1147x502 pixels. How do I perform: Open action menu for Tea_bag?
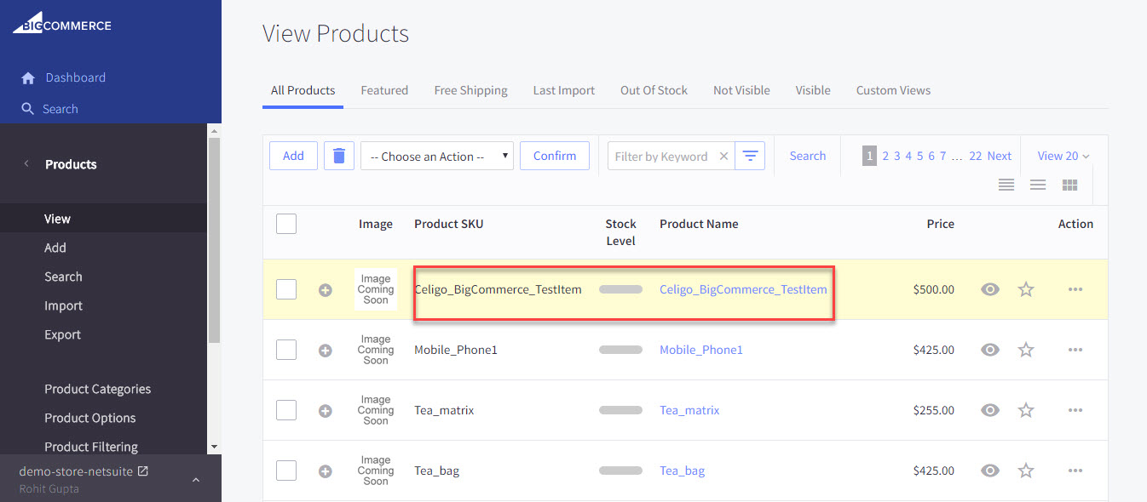tap(1075, 471)
